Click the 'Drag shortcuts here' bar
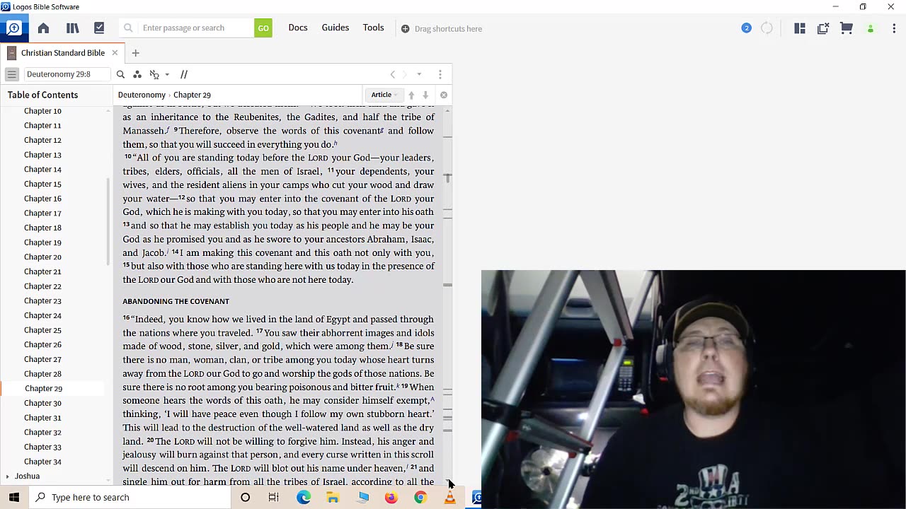 pyautogui.click(x=442, y=29)
